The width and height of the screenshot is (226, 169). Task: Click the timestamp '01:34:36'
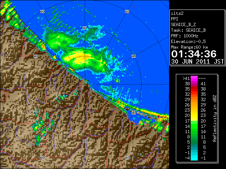[x=194, y=54]
